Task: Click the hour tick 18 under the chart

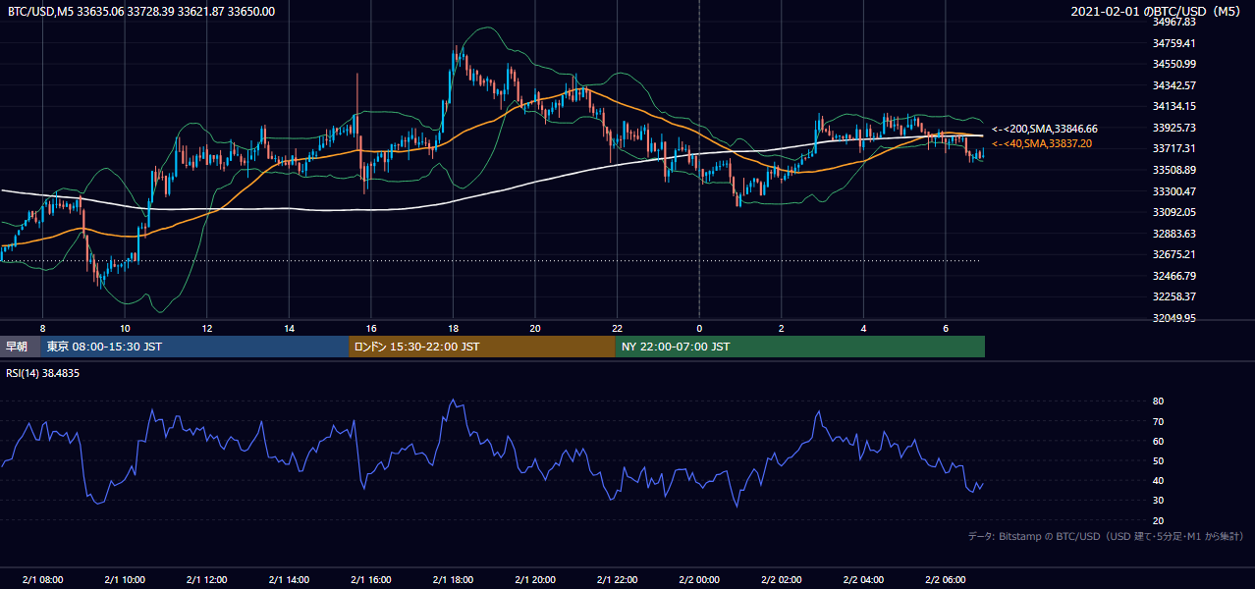Action: click(453, 328)
